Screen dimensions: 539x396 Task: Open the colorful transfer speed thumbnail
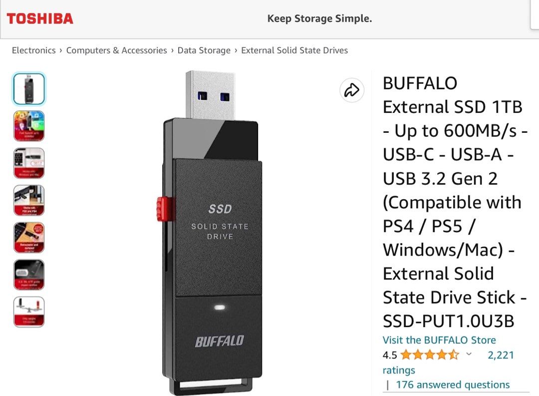(28, 126)
